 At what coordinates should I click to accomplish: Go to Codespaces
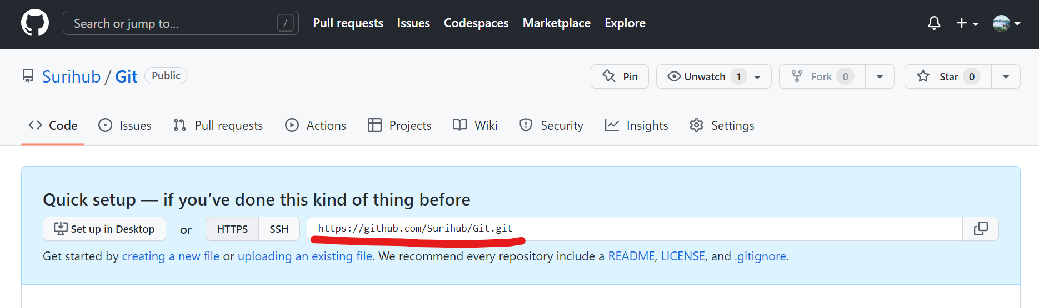pos(476,23)
